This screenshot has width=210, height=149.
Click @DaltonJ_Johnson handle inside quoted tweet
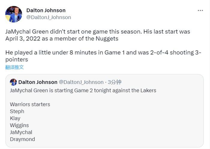click(81, 82)
